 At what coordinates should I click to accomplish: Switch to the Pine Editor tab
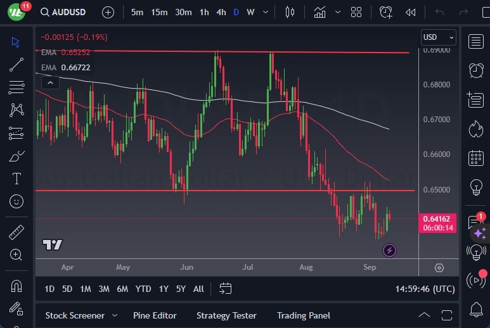155,315
